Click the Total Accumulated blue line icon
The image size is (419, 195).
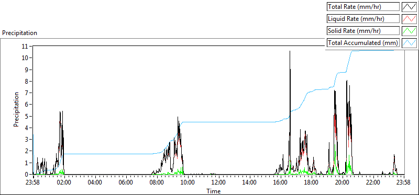point(409,43)
